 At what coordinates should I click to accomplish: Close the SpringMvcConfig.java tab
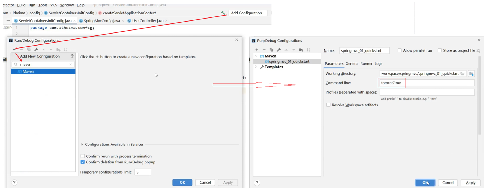(123, 21)
